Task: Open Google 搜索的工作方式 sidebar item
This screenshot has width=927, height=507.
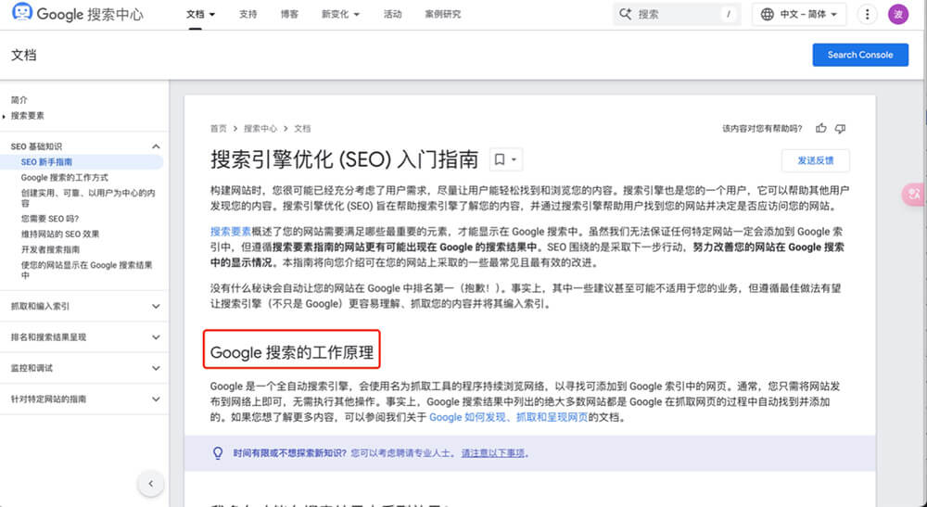Action: pyautogui.click(x=65, y=177)
